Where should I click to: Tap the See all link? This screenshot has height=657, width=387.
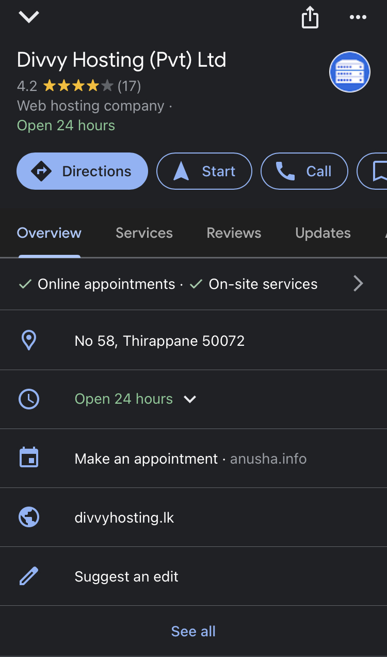(193, 631)
